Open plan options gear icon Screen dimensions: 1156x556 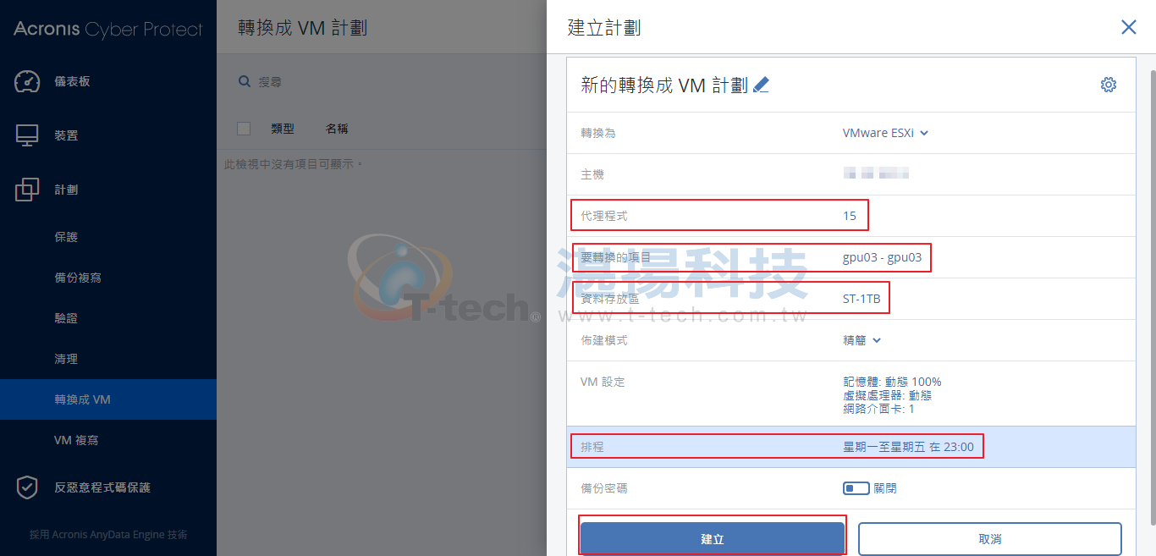click(1109, 85)
